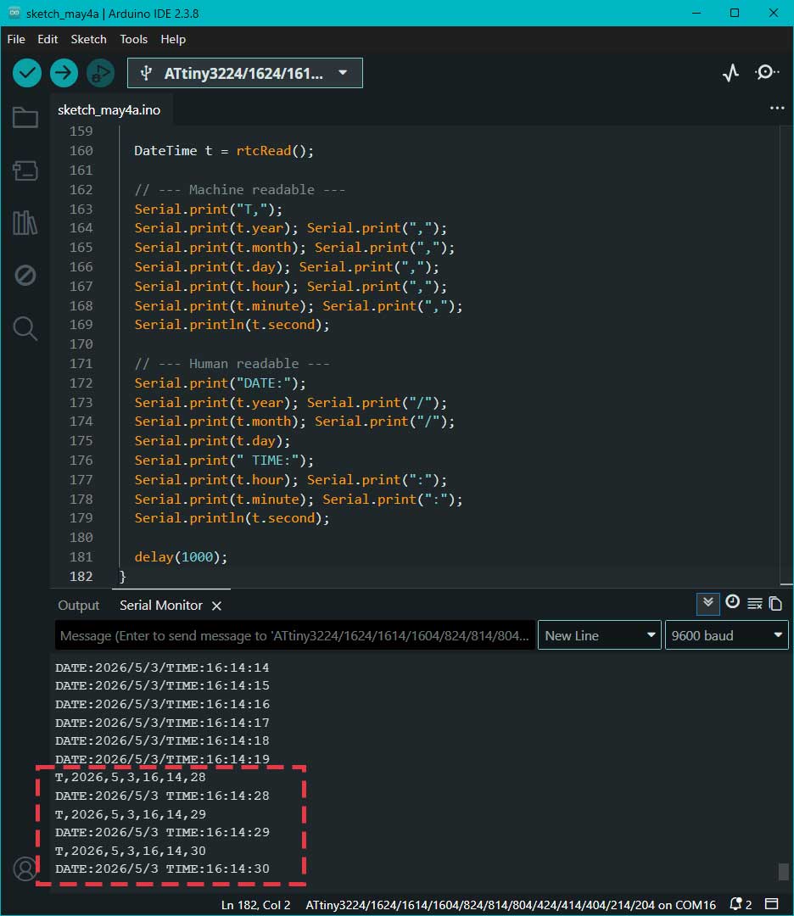Click serial output line T,2026,5,3,16,14,28
The image size is (794, 916).
[x=131, y=777]
